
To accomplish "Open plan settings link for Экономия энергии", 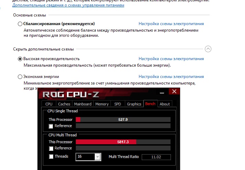I will tap(171, 77).
